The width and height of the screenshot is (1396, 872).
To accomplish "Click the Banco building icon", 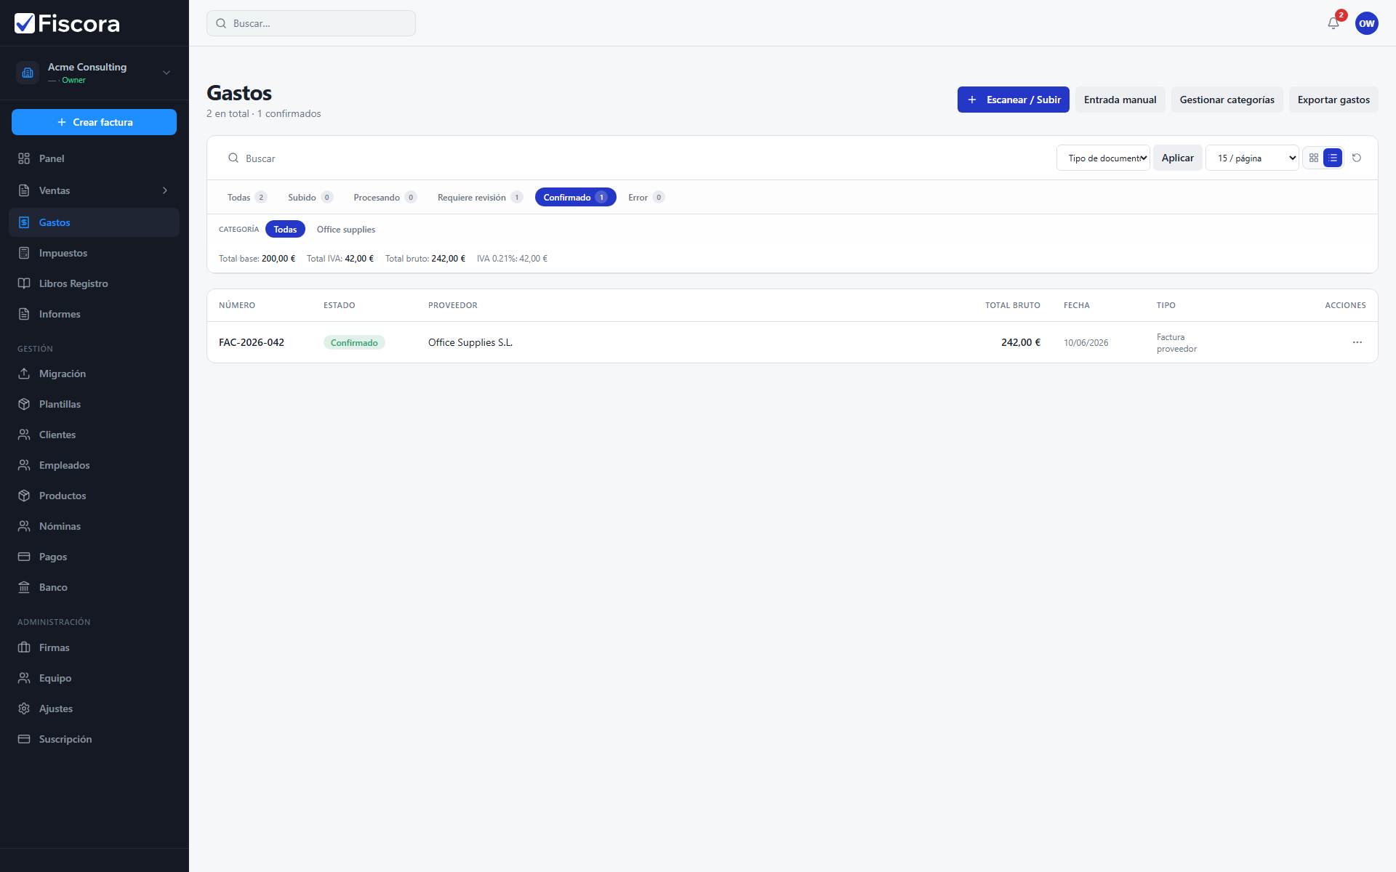I will point(24,587).
